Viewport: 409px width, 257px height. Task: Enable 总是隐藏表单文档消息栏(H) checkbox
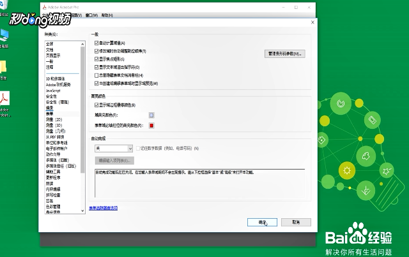96,75
